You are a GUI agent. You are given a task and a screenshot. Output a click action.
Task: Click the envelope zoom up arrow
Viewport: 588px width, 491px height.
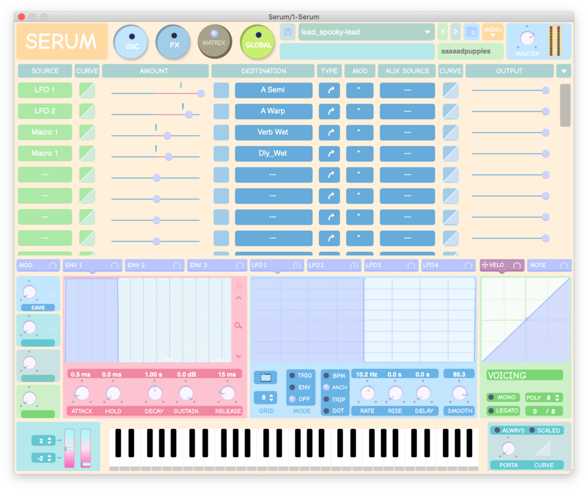[238, 298]
